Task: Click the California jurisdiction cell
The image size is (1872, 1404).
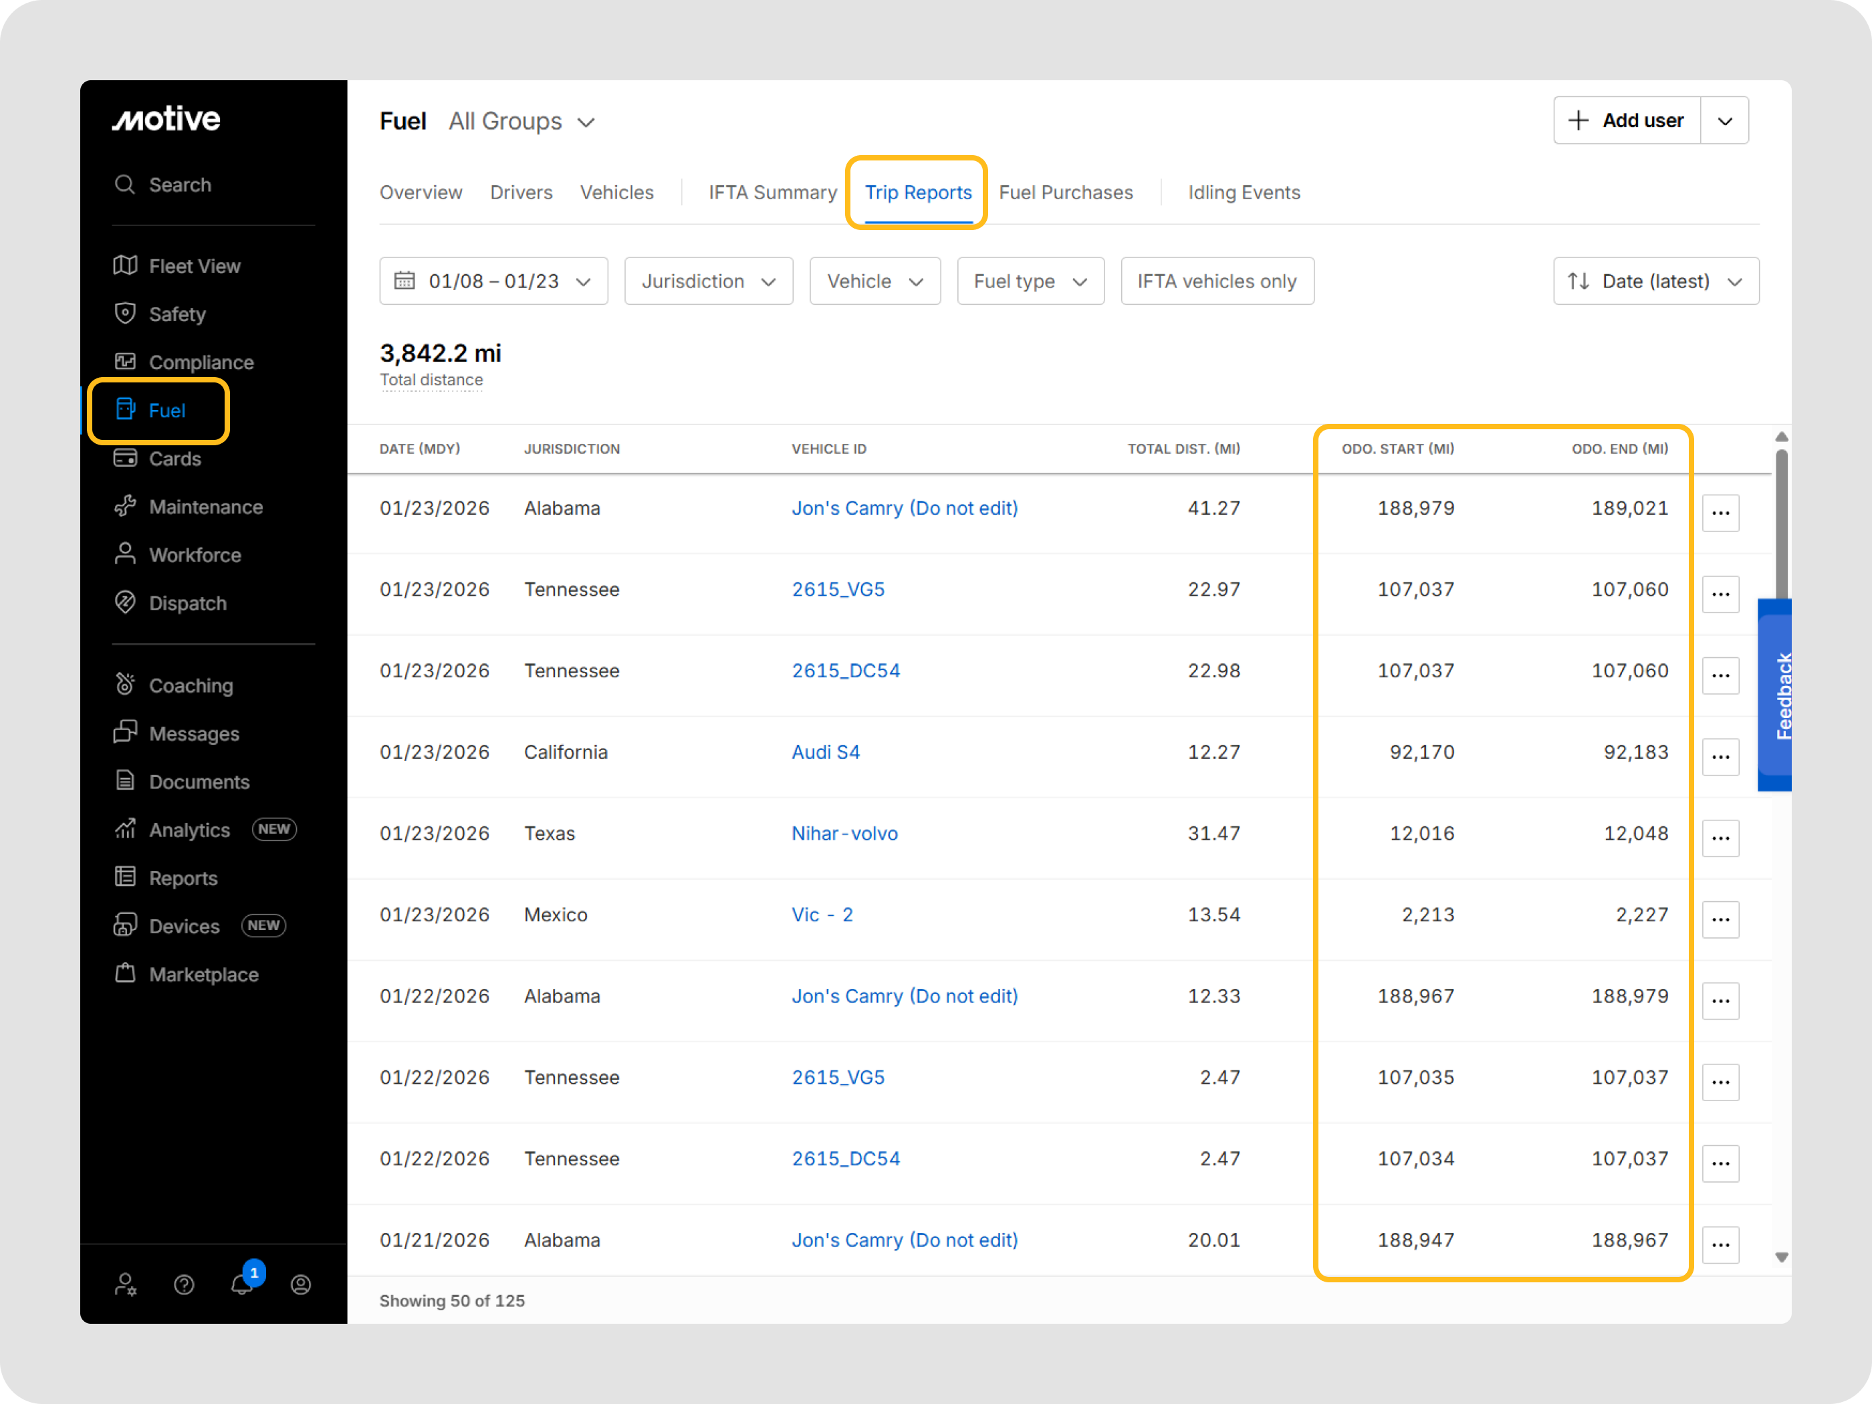Action: [x=566, y=752]
